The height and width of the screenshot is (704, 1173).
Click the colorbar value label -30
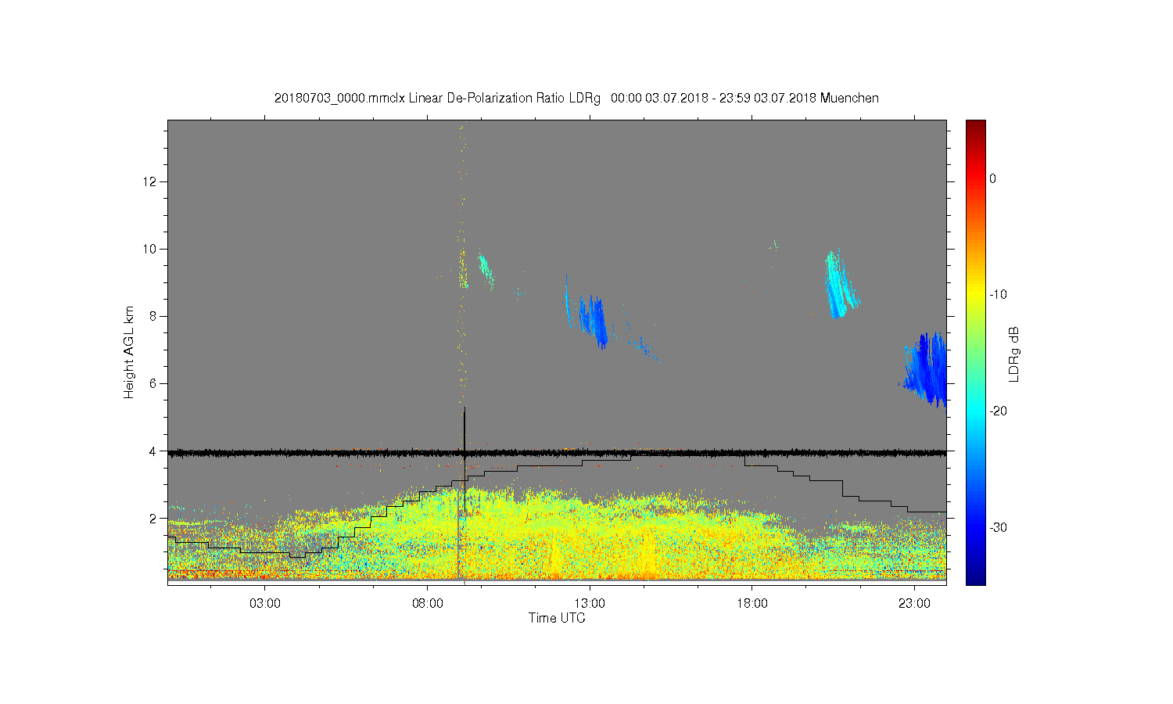[997, 527]
